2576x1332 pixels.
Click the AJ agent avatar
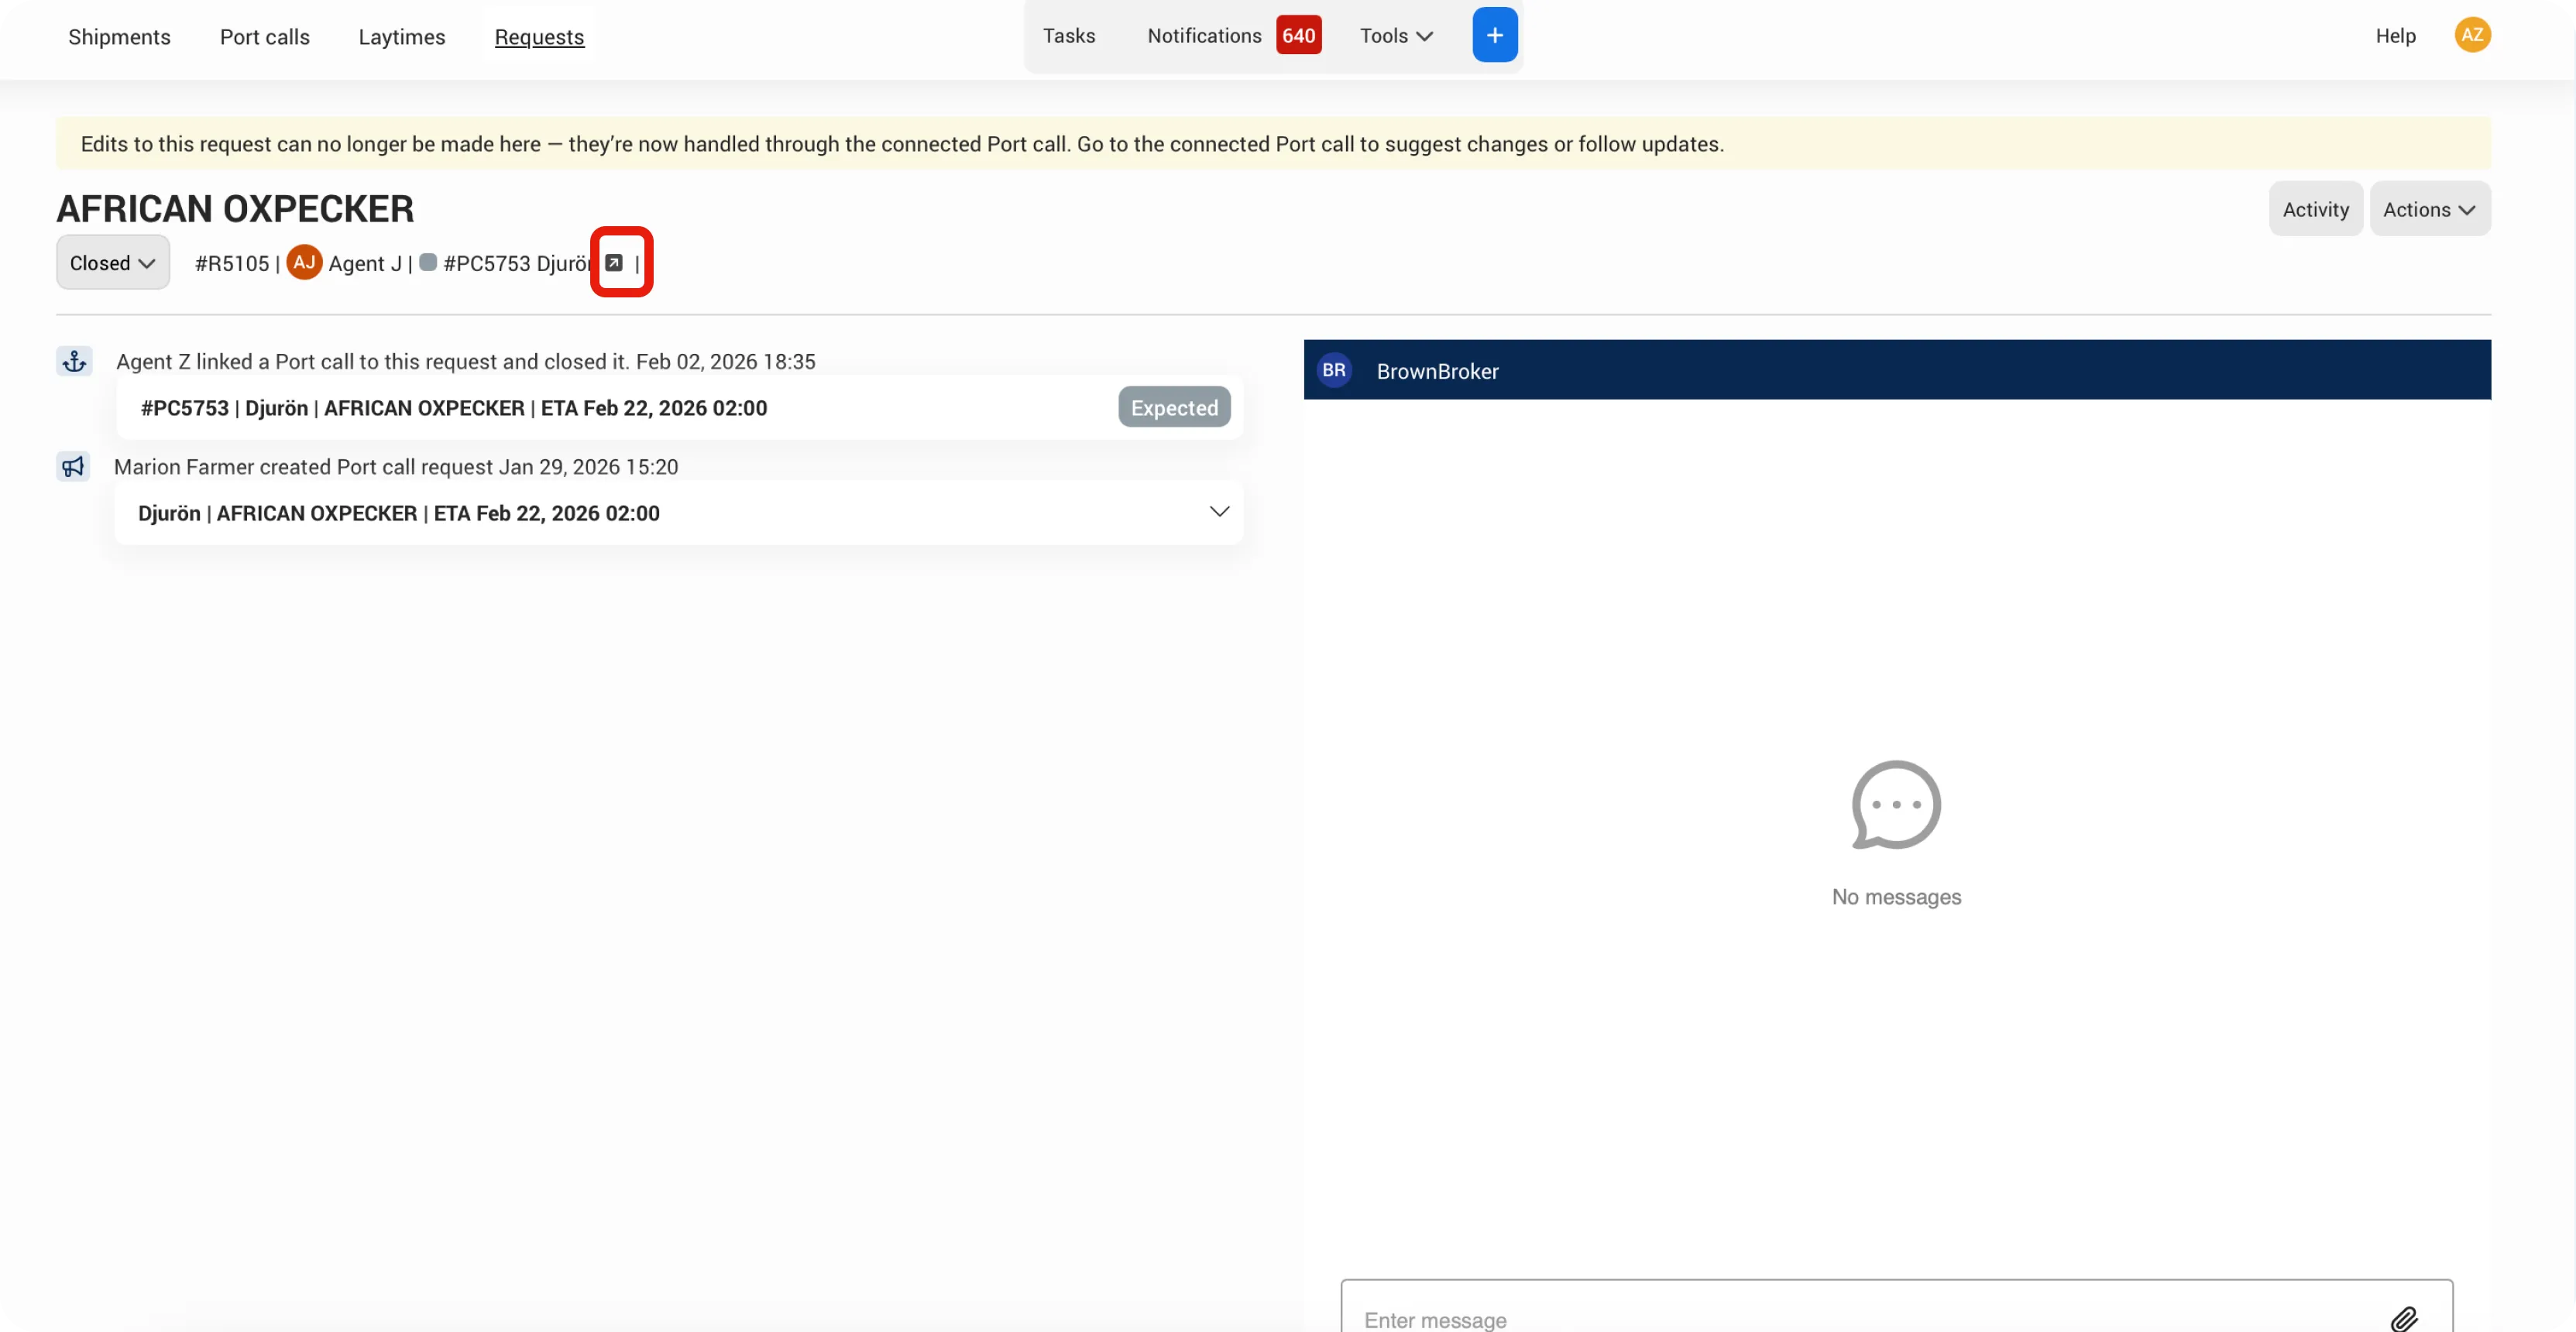click(x=304, y=262)
